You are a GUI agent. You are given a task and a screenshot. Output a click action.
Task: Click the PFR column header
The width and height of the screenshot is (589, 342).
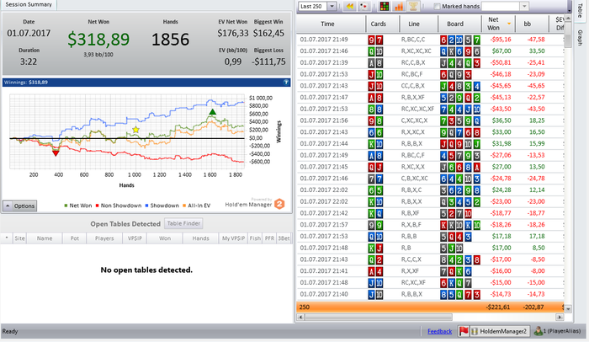click(x=269, y=238)
